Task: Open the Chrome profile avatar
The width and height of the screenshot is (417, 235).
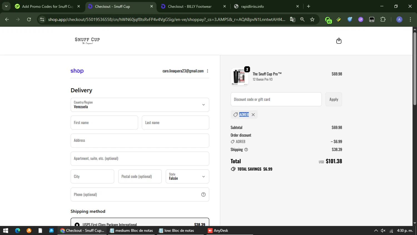Action: (x=399, y=19)
